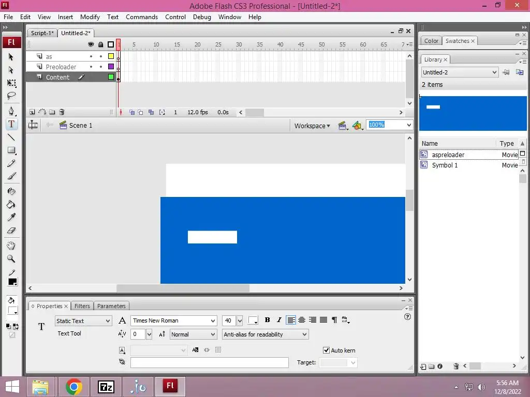
Task: Open the stroke color swatch in toolbox
Action: [12, 282]
